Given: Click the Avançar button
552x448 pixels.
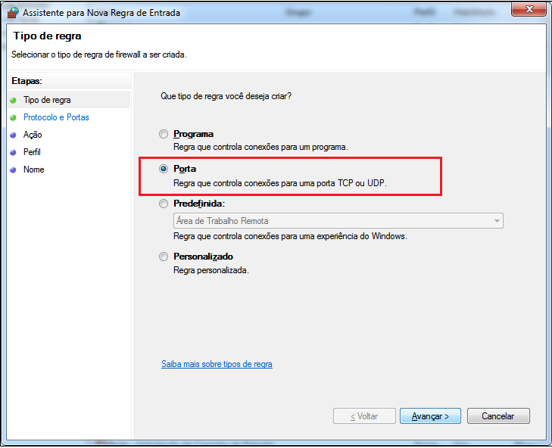Looking at the screenshot, I should pyautogui.click(x=430, y=416).
